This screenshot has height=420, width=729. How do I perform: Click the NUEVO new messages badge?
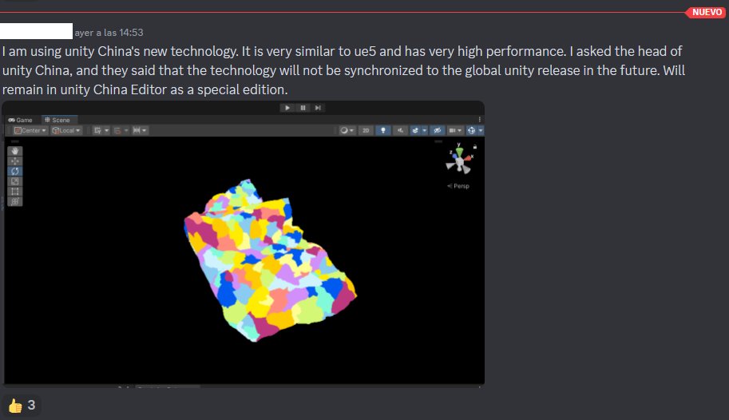(x=707, y=12)
